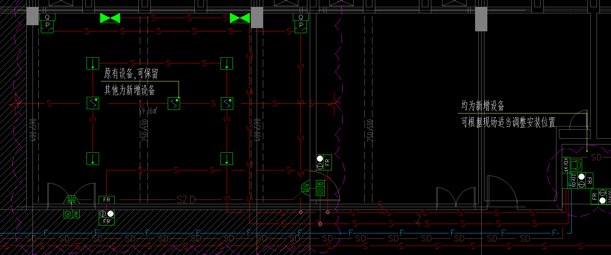Click the right Q device box

[301, 17]
